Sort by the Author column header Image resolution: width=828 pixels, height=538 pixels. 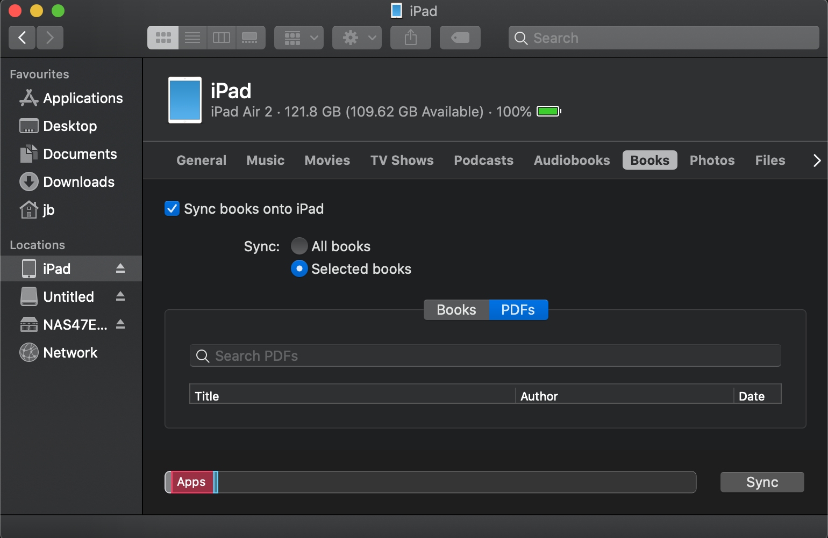pyautogui.click(x=624, y=396)
